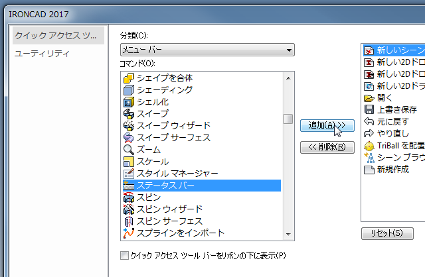425x277 pixels.
Task: Click the リセット(S) button
Action: (387, 233)
